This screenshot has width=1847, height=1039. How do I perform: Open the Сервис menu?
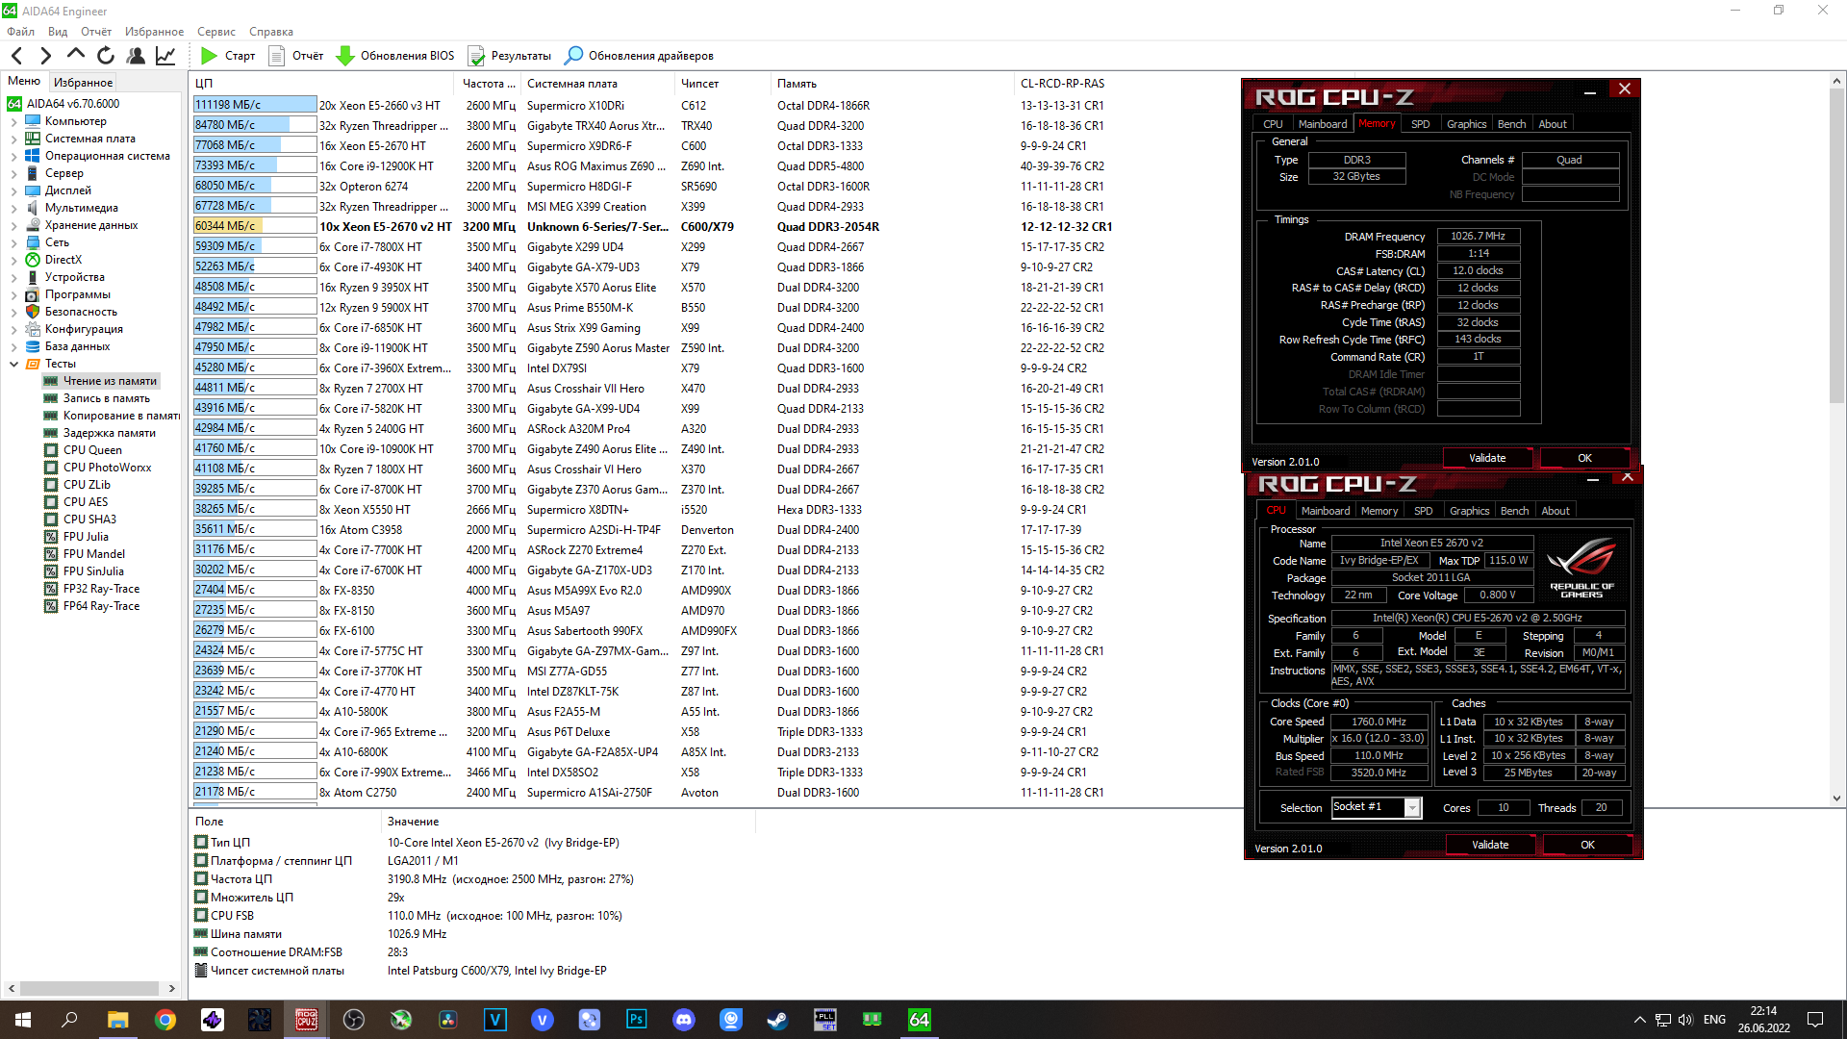pyautogui.click(x=216, y=32)
